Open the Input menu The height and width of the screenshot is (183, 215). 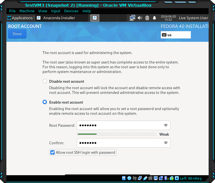point(56,11)
